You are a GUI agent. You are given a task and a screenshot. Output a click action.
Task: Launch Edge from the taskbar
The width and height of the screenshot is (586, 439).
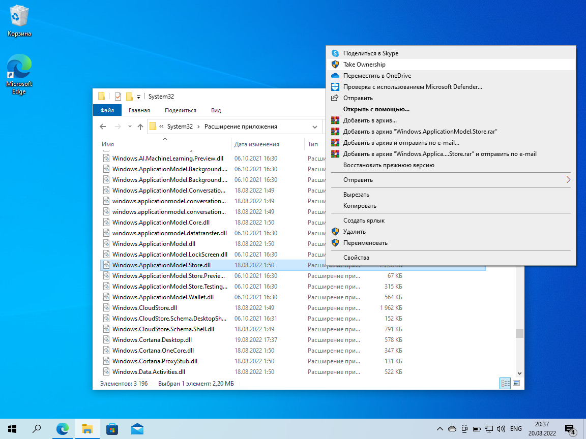pyautogui.click(x=63, y=429)
